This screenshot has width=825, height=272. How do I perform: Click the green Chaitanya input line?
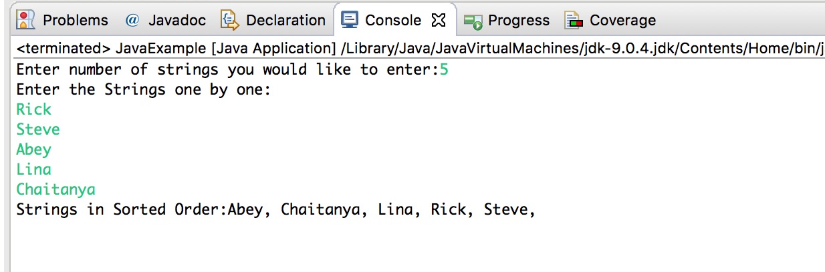pyautogui.click(x=56, y=189)
